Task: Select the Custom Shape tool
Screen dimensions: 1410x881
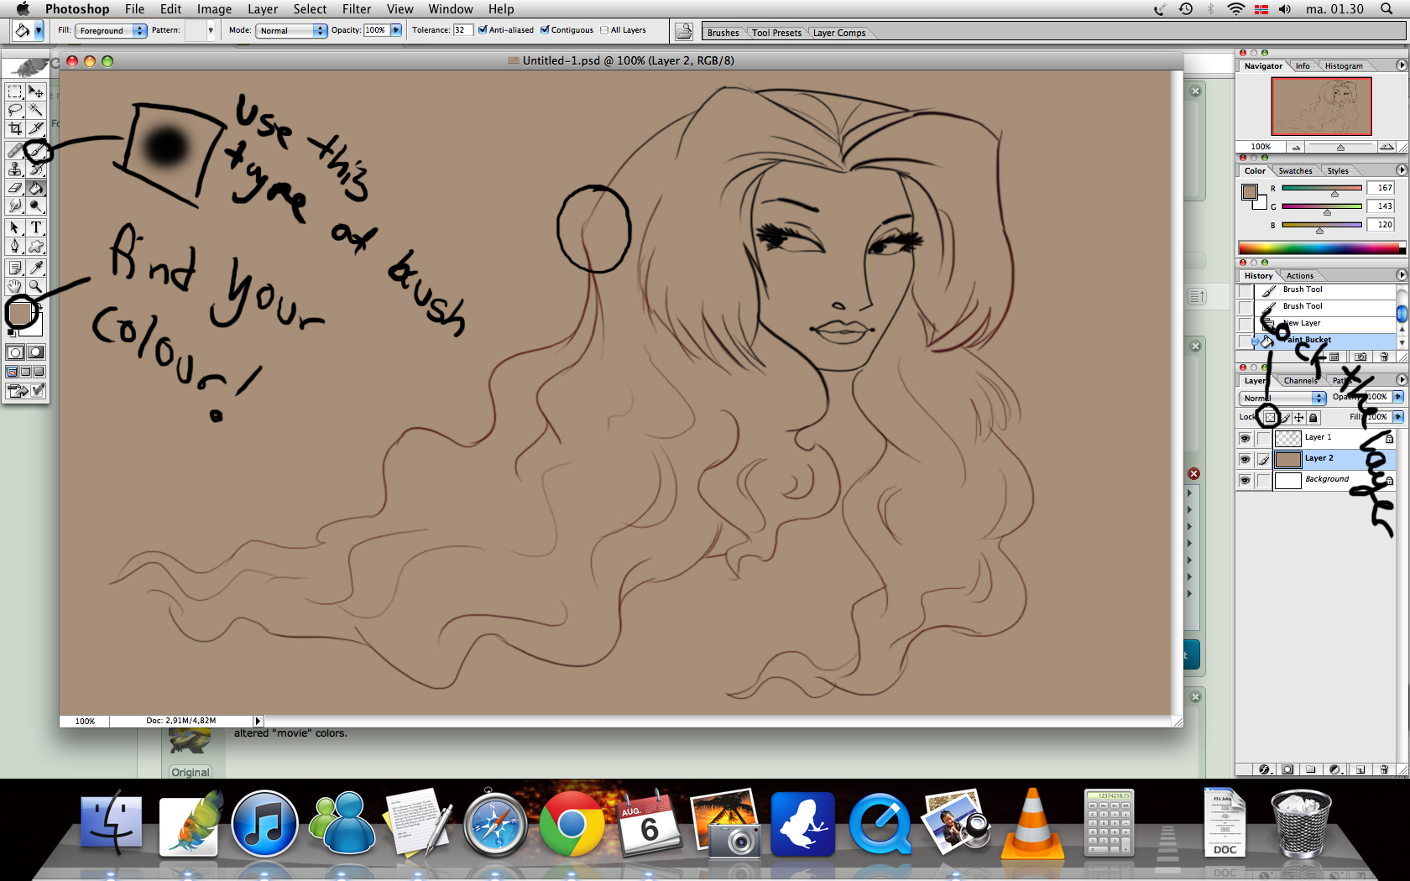Action: [x=36, y=246]
